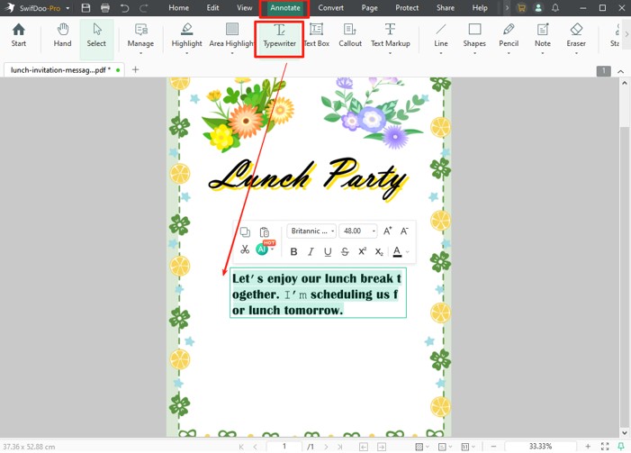Screen dimensions: 631x453
Task: Expand the page background dropdown in status bar
Action: click(427, 446)
